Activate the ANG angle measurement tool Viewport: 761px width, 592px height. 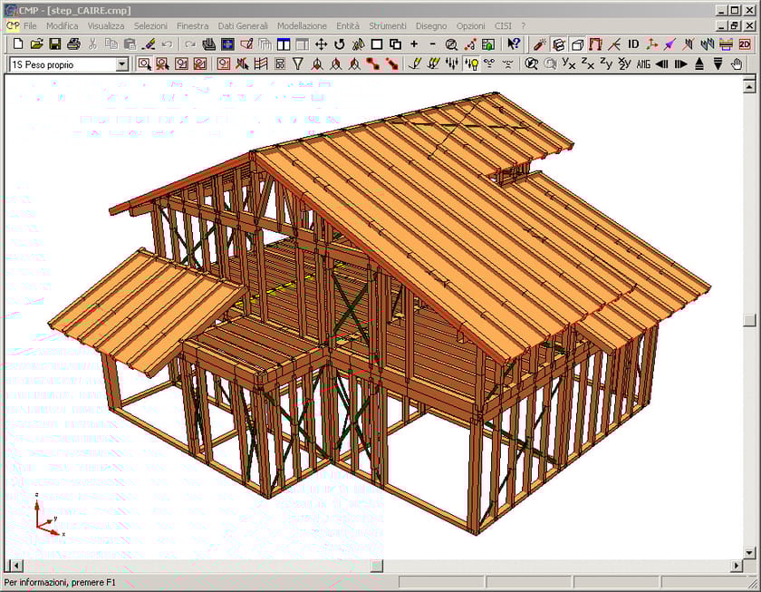click(643, 63)
